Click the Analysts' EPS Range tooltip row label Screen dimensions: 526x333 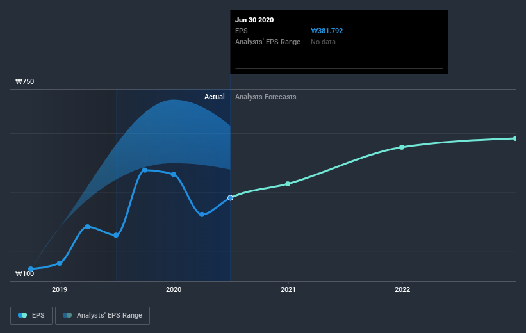tap(268, 42)
